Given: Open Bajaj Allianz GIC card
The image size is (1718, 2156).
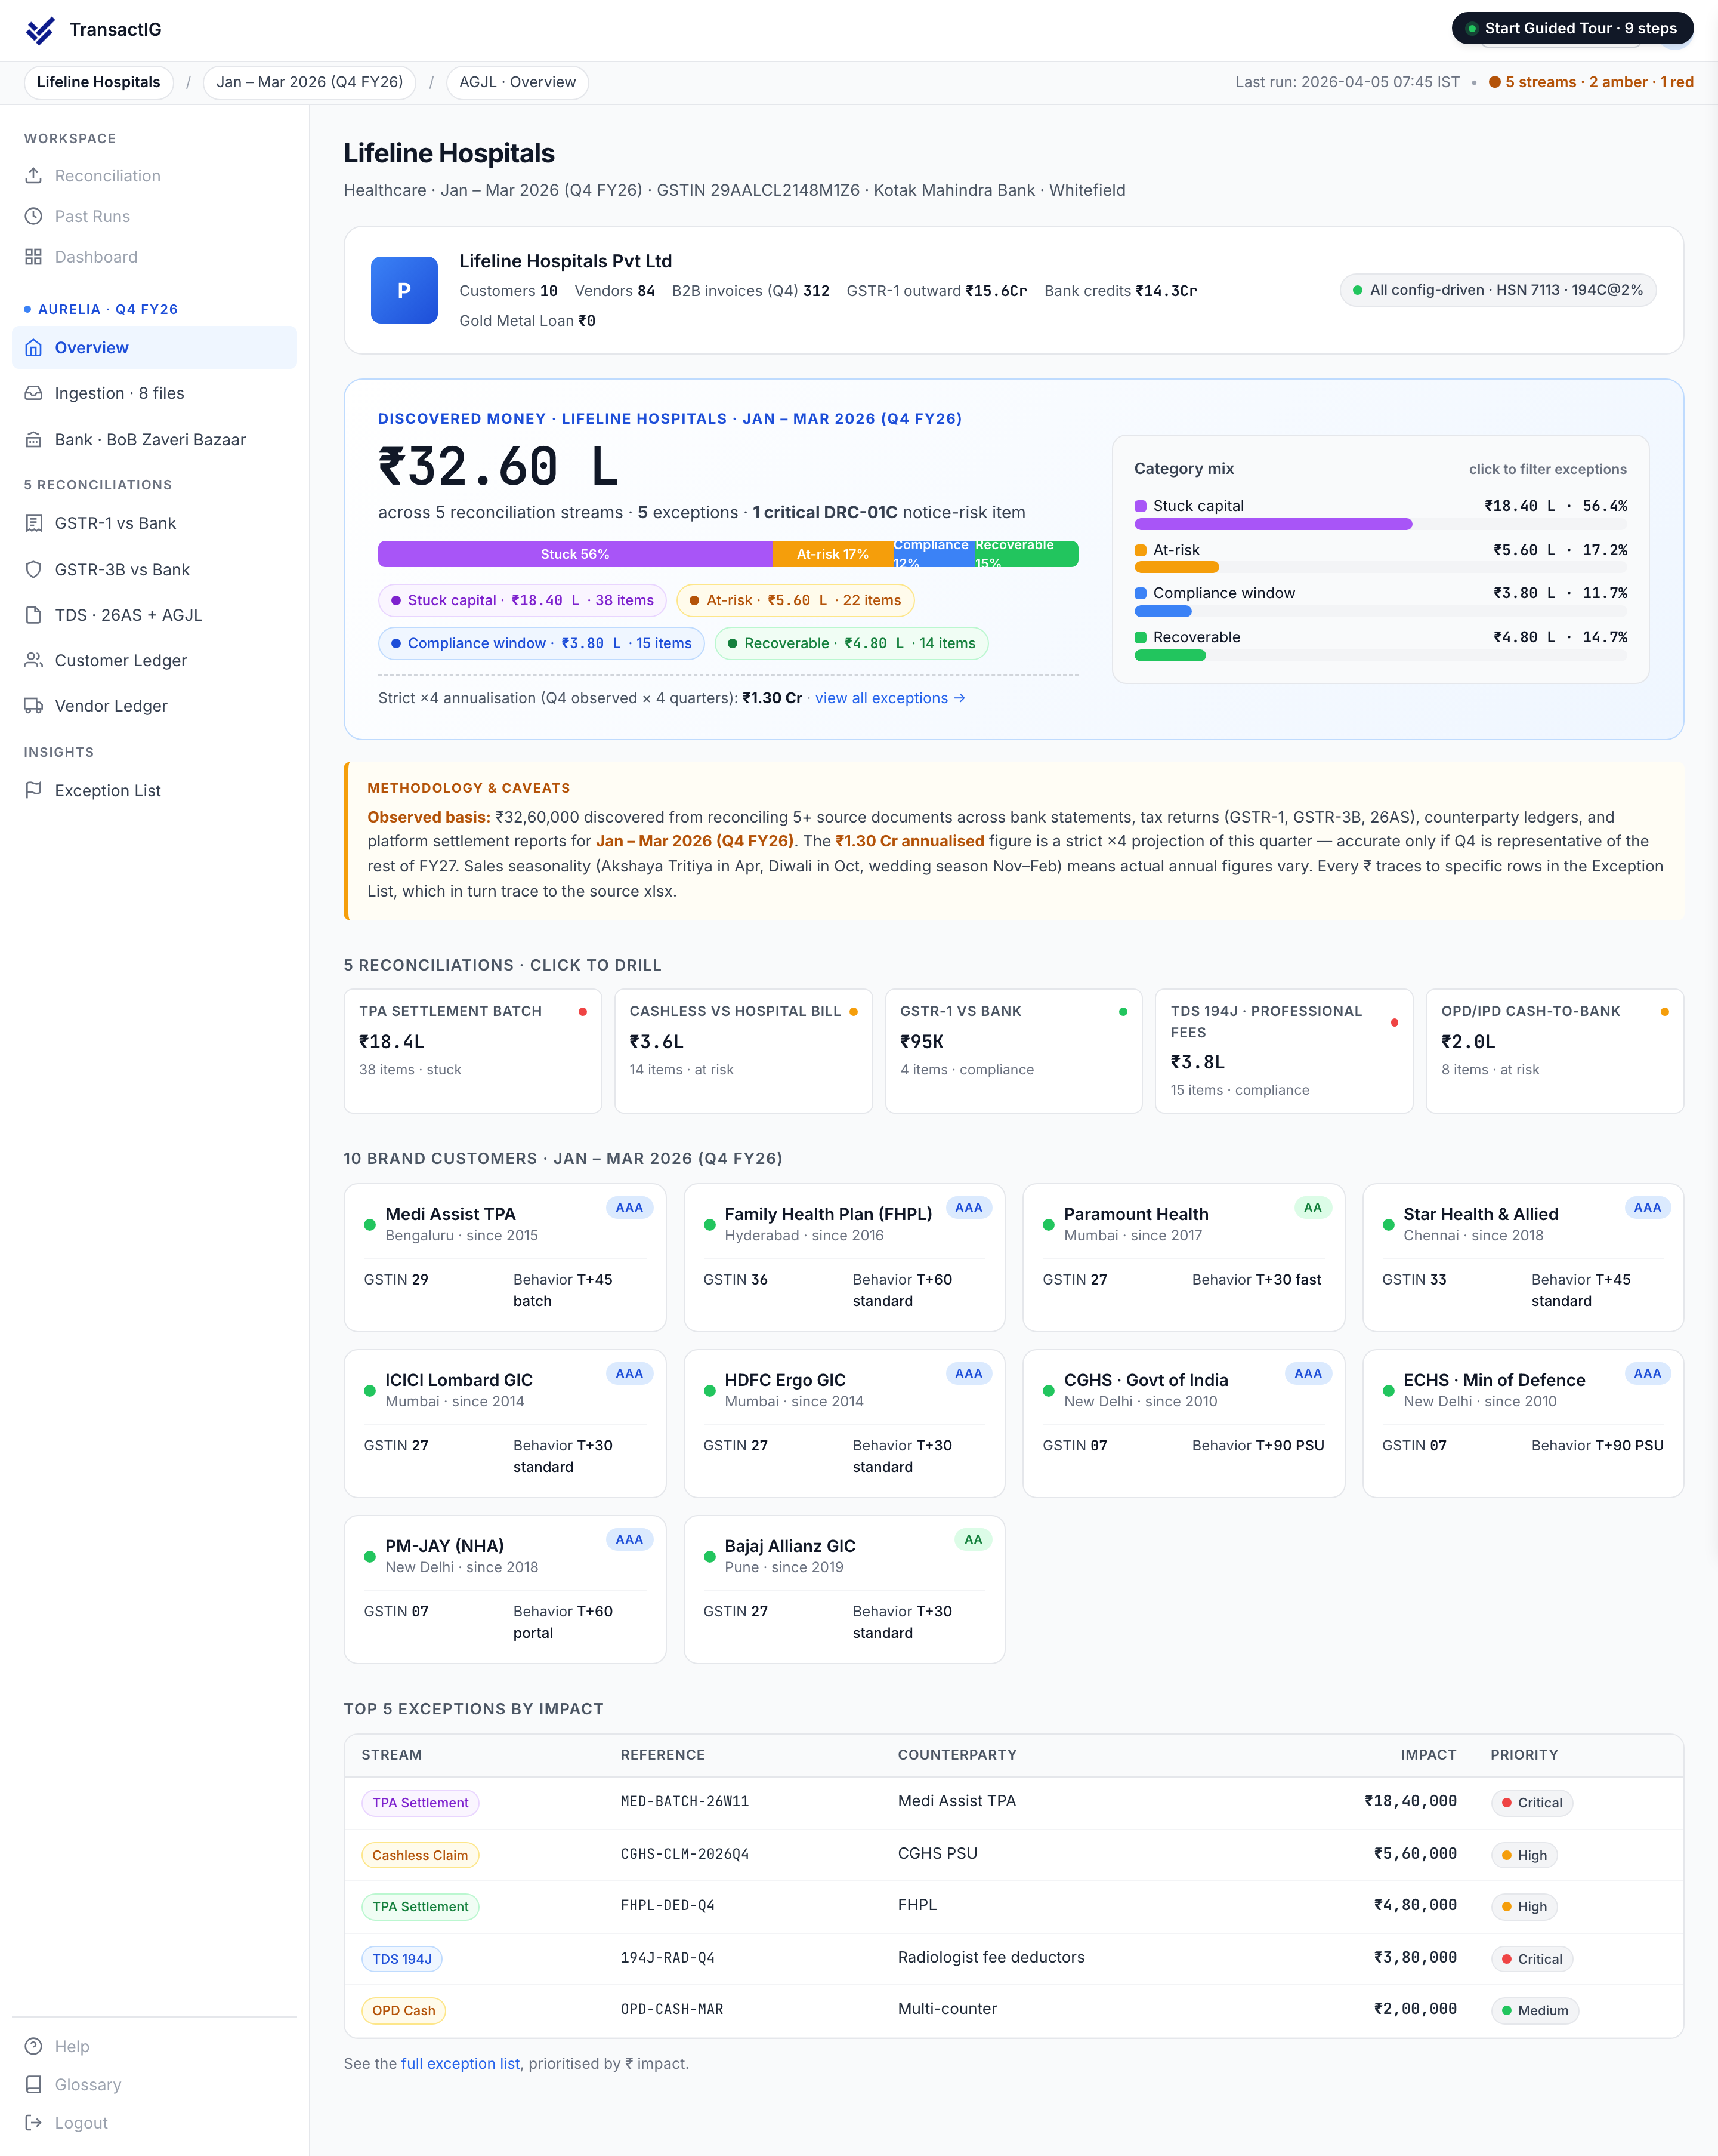Looking at the screenshot, I should (x=845, y=1589).
